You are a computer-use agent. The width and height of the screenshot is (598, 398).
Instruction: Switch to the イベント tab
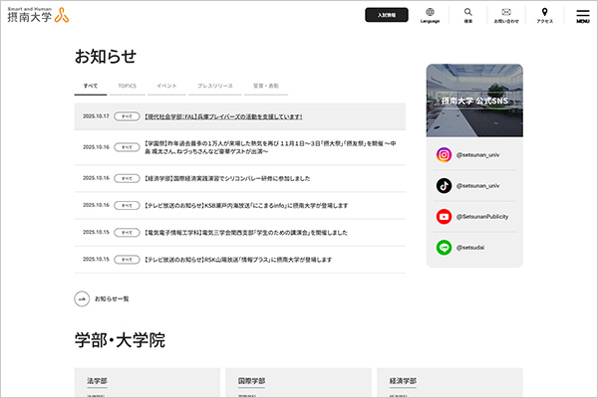(166, 87)
